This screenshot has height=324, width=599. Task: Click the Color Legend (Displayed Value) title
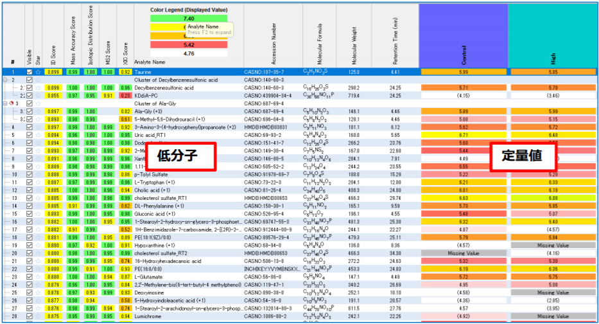[x=189, y=10]
